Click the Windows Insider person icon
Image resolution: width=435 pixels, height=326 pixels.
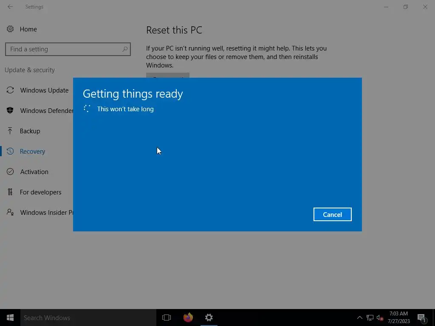click(x=10, y=212)
